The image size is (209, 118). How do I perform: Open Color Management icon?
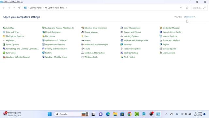(122, 28)
